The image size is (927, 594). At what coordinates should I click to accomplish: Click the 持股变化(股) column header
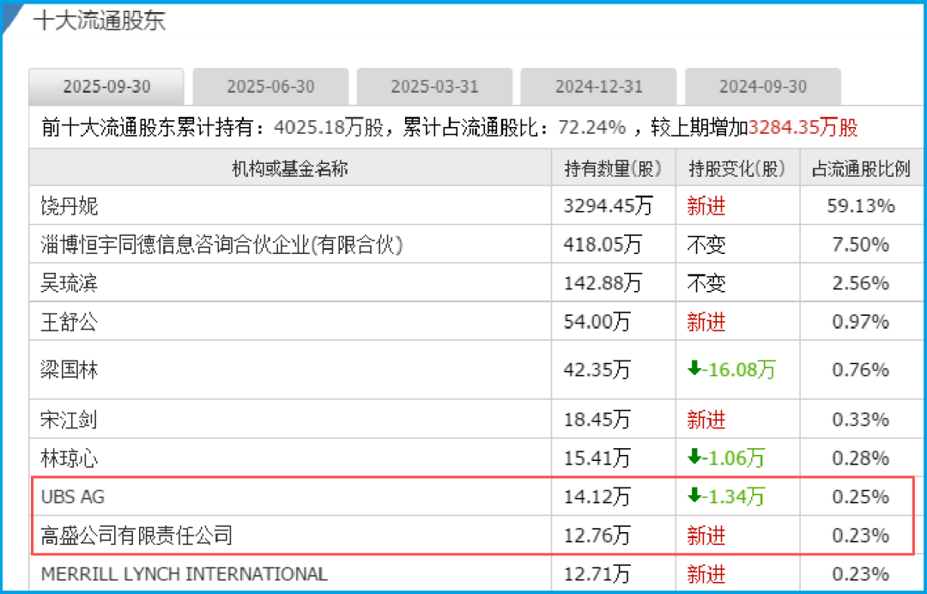[737, 168]
